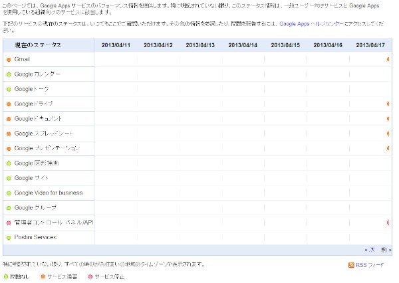Image resolution: width=399 pixels, height=283 pixels.
Task: Click the Google 図形描画 service name
Action: click(37, 163)
